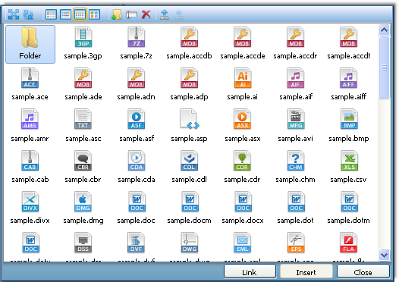Click the fullscreen expand toolbar icon
This screenshot has width=399, height=282.
(14, 14)
